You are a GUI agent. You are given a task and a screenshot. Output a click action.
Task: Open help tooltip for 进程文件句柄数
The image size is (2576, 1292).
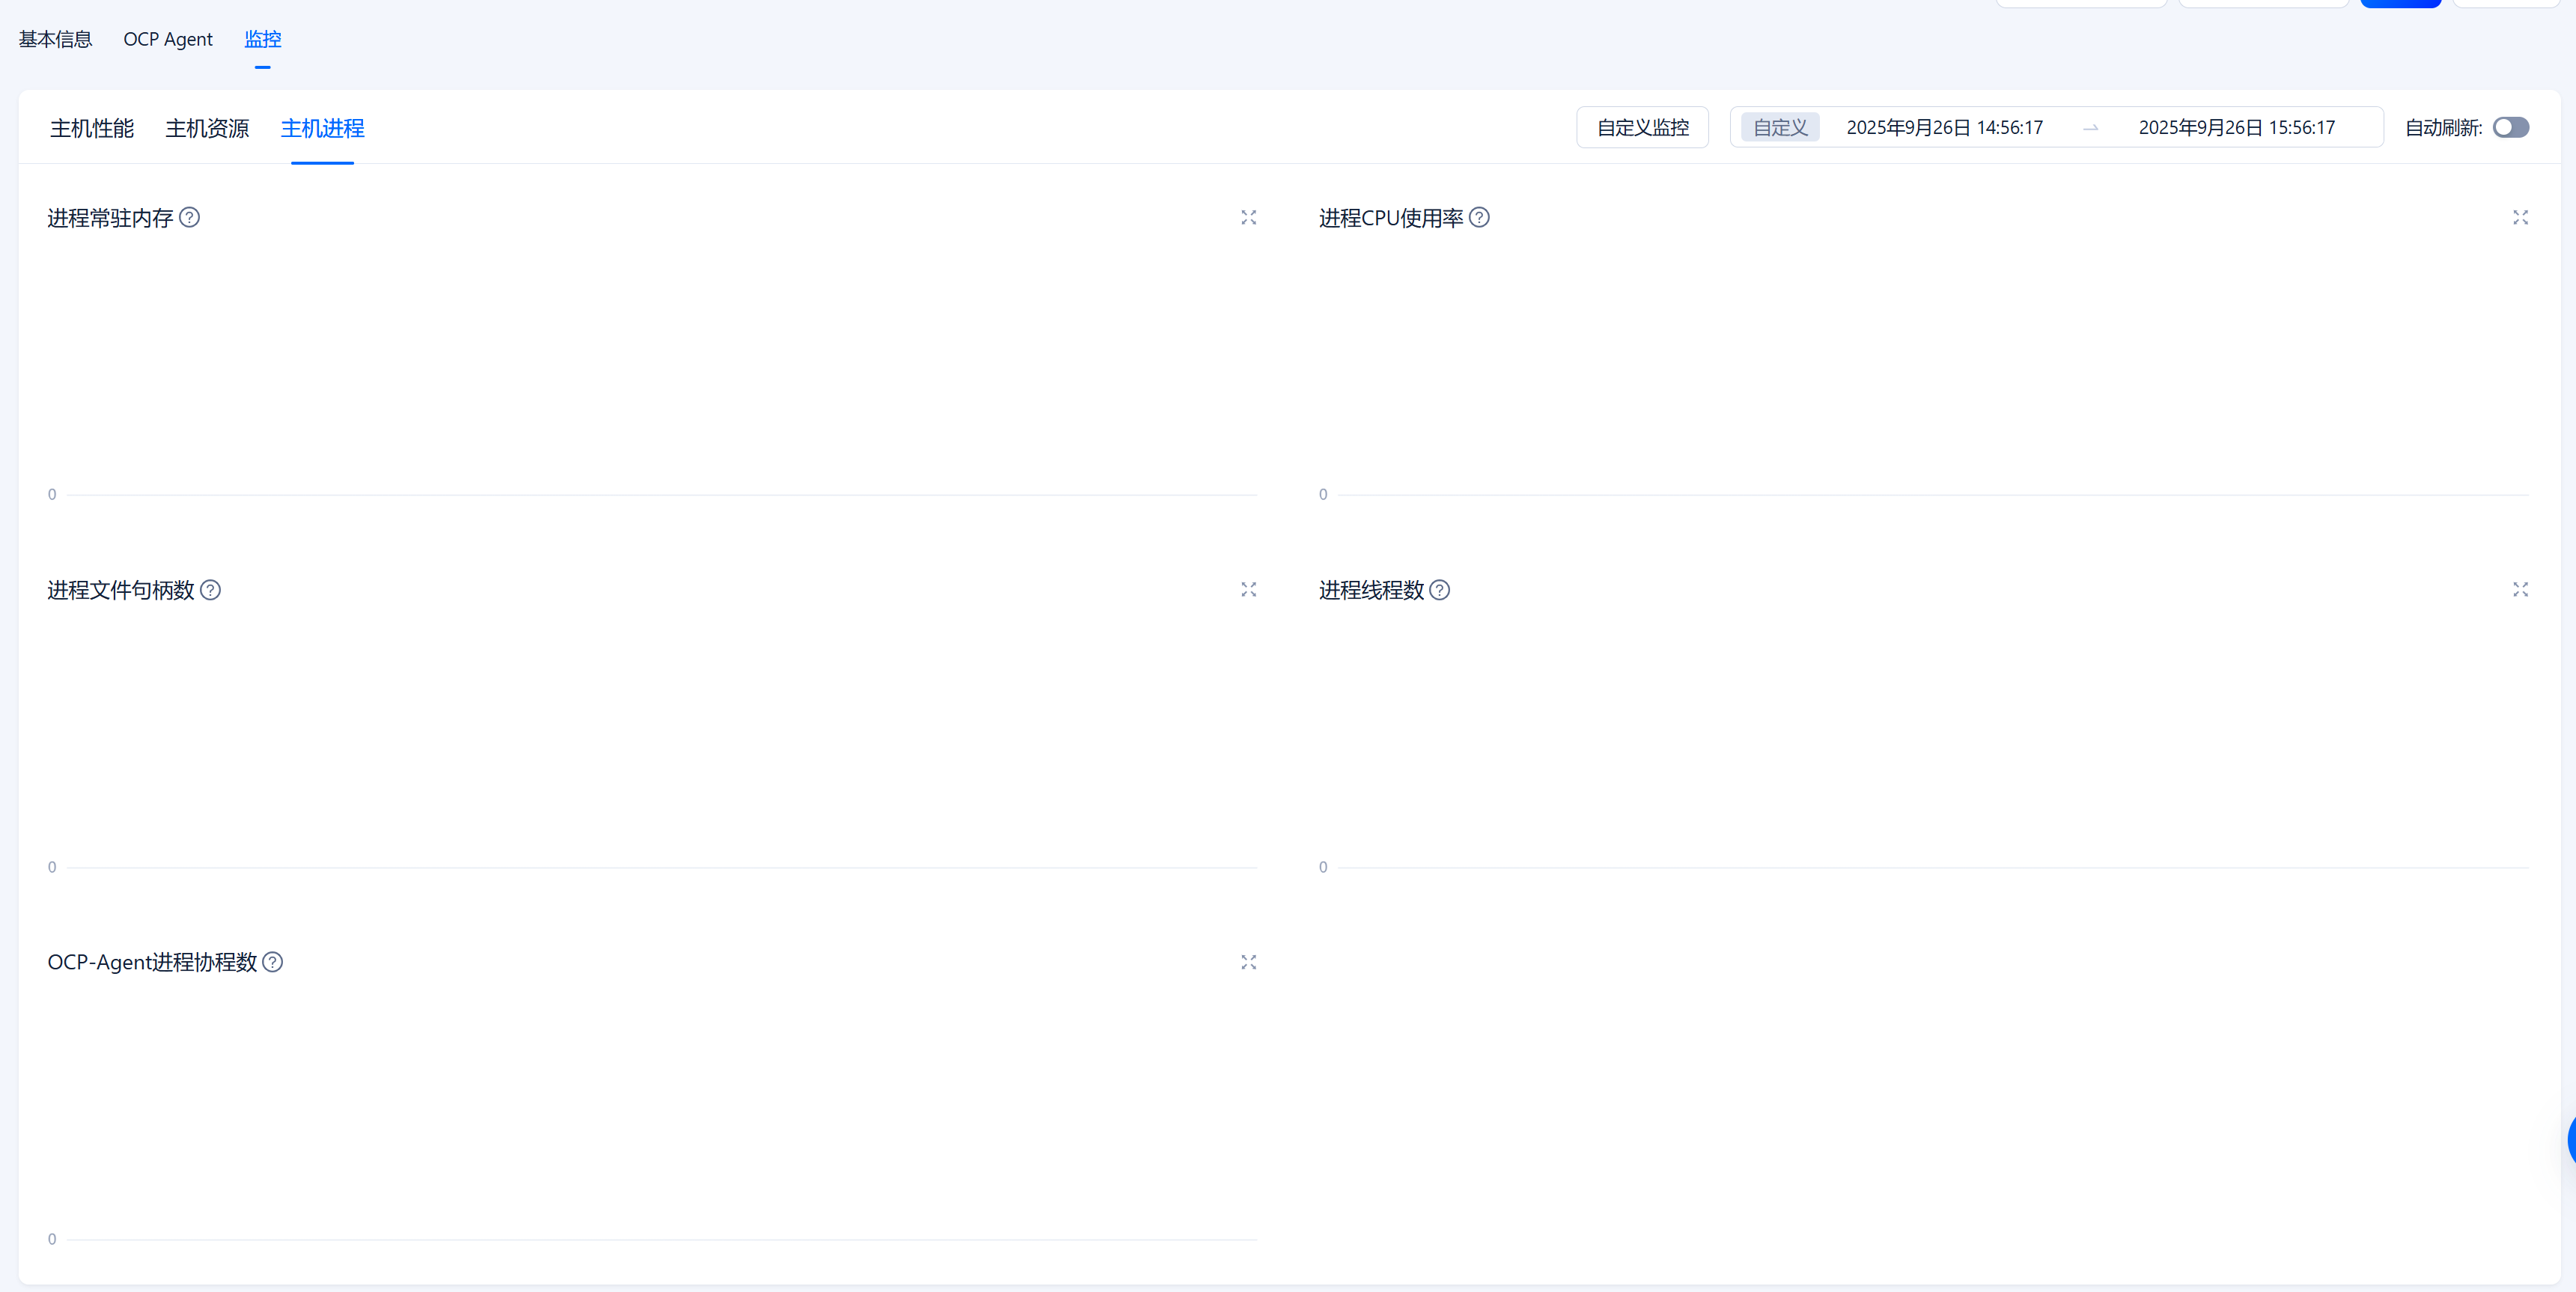[x=210, y=589]
